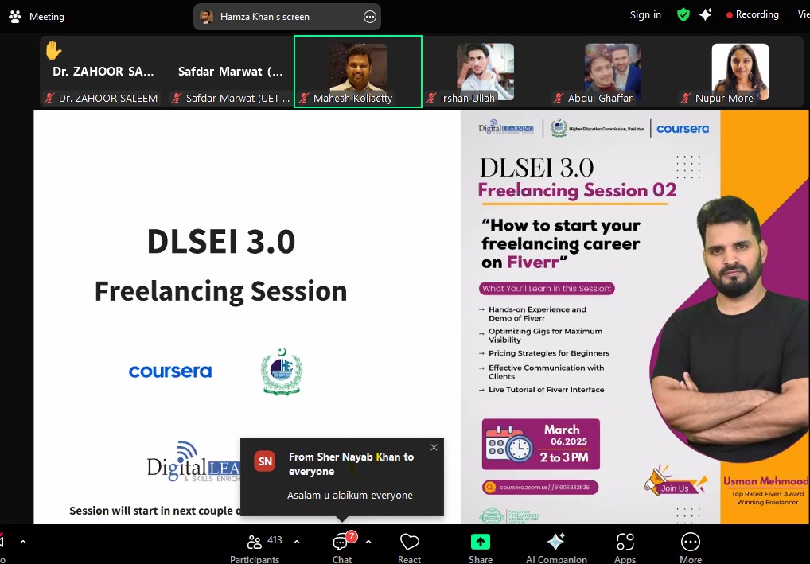Screen dimensions: 810x564
Task: Expand the caret next to Participants
Action: click(x=297, y=542)
